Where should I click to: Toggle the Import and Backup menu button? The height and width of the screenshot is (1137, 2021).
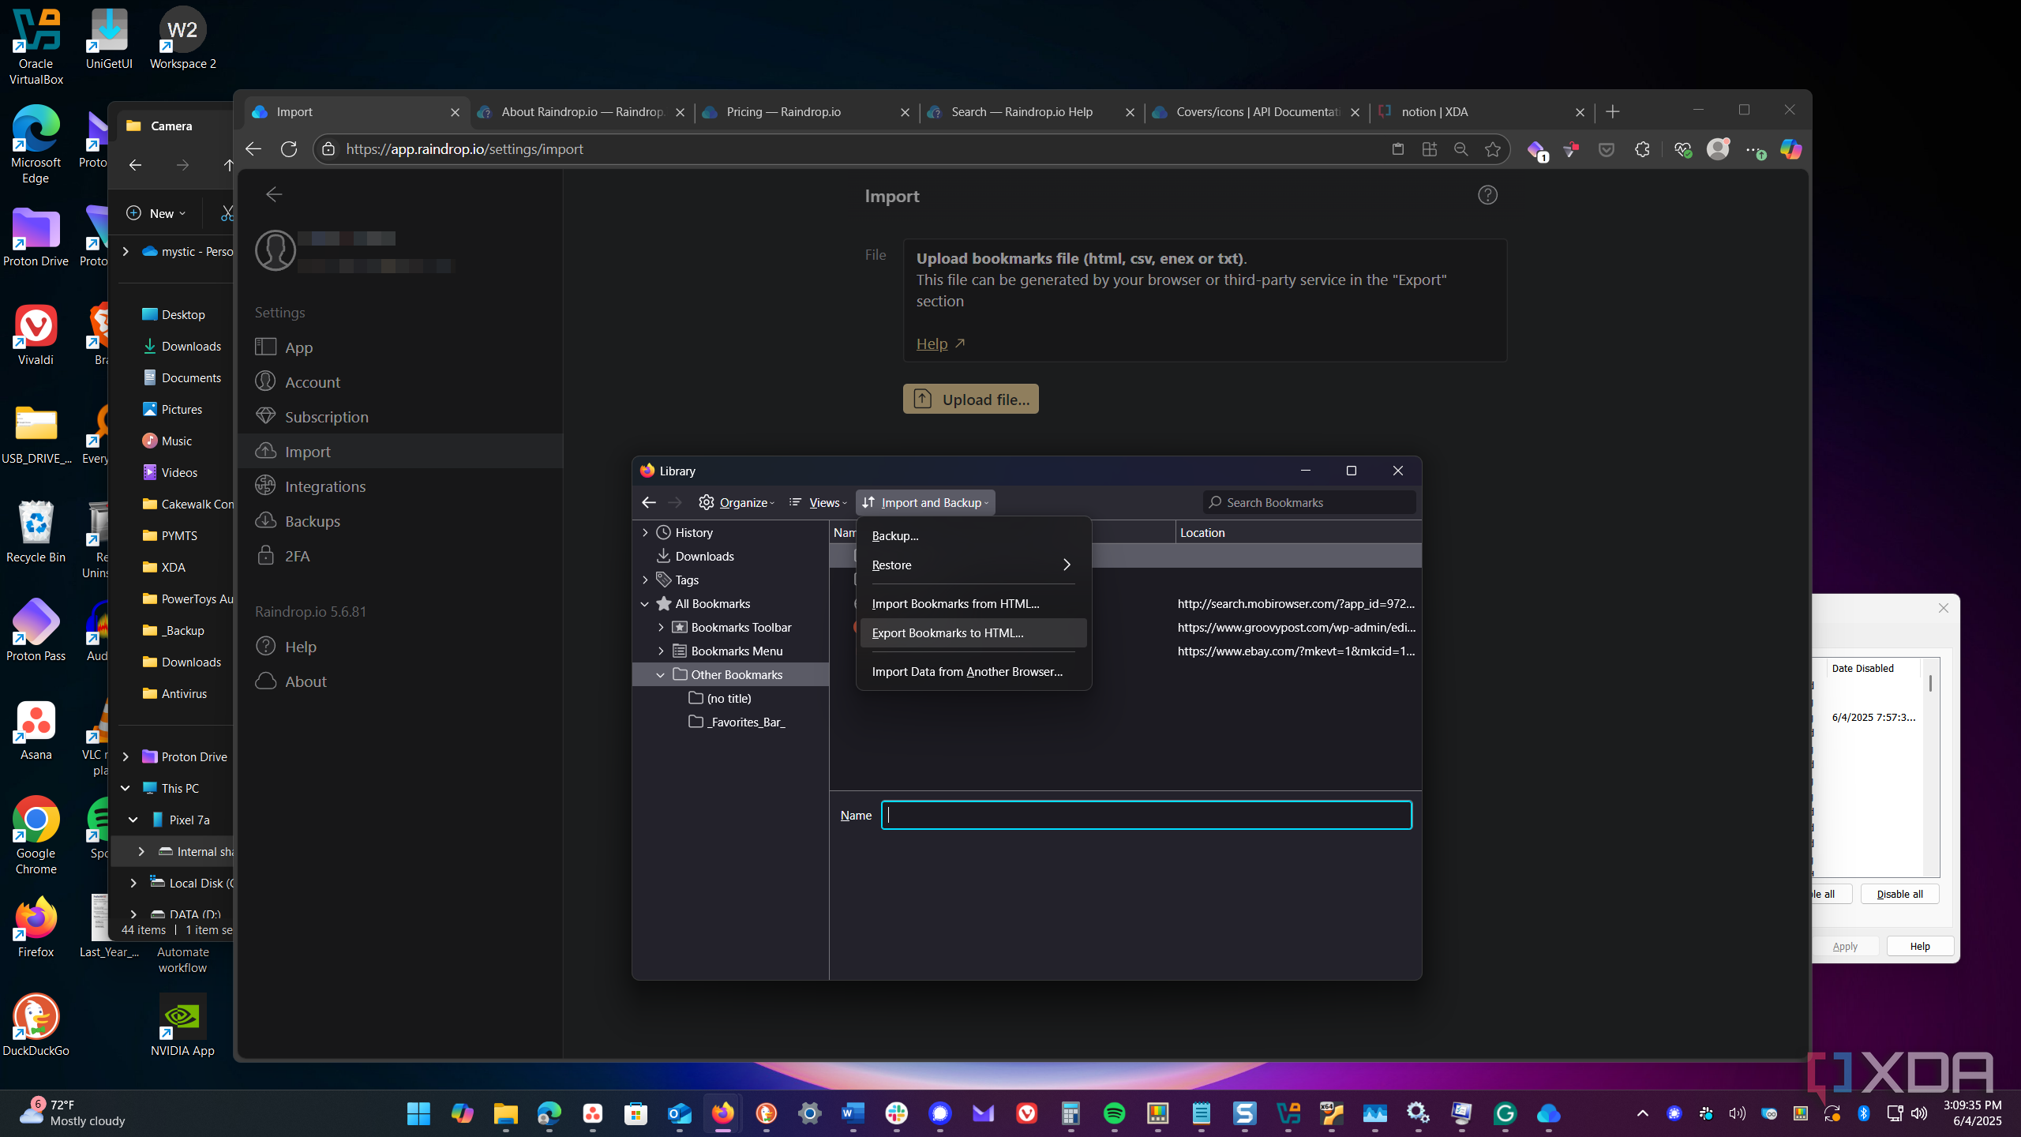[925, 503]
